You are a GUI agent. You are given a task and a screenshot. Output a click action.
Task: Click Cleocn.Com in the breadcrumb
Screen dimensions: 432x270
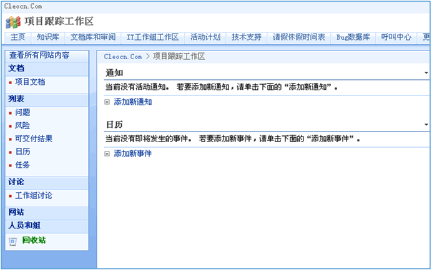123,57
